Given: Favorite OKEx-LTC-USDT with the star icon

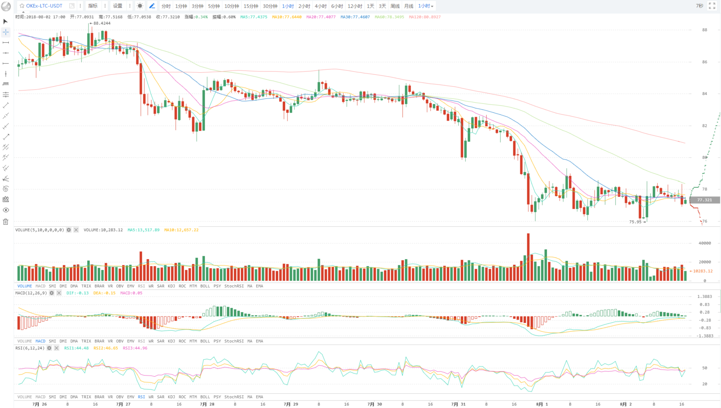Looking at the screenshot, I should pos(22,6).
